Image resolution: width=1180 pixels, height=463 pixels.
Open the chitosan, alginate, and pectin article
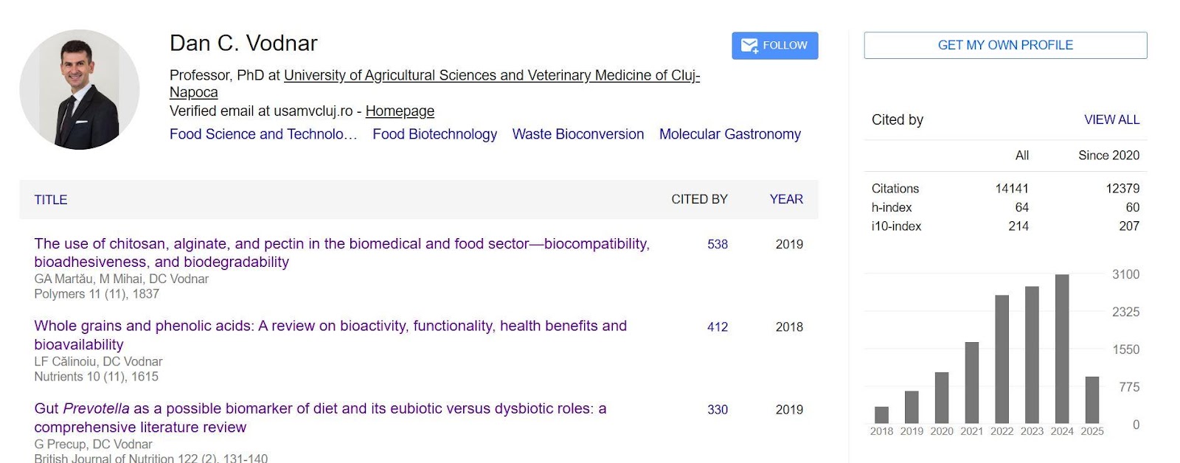(x=341, y=253)
